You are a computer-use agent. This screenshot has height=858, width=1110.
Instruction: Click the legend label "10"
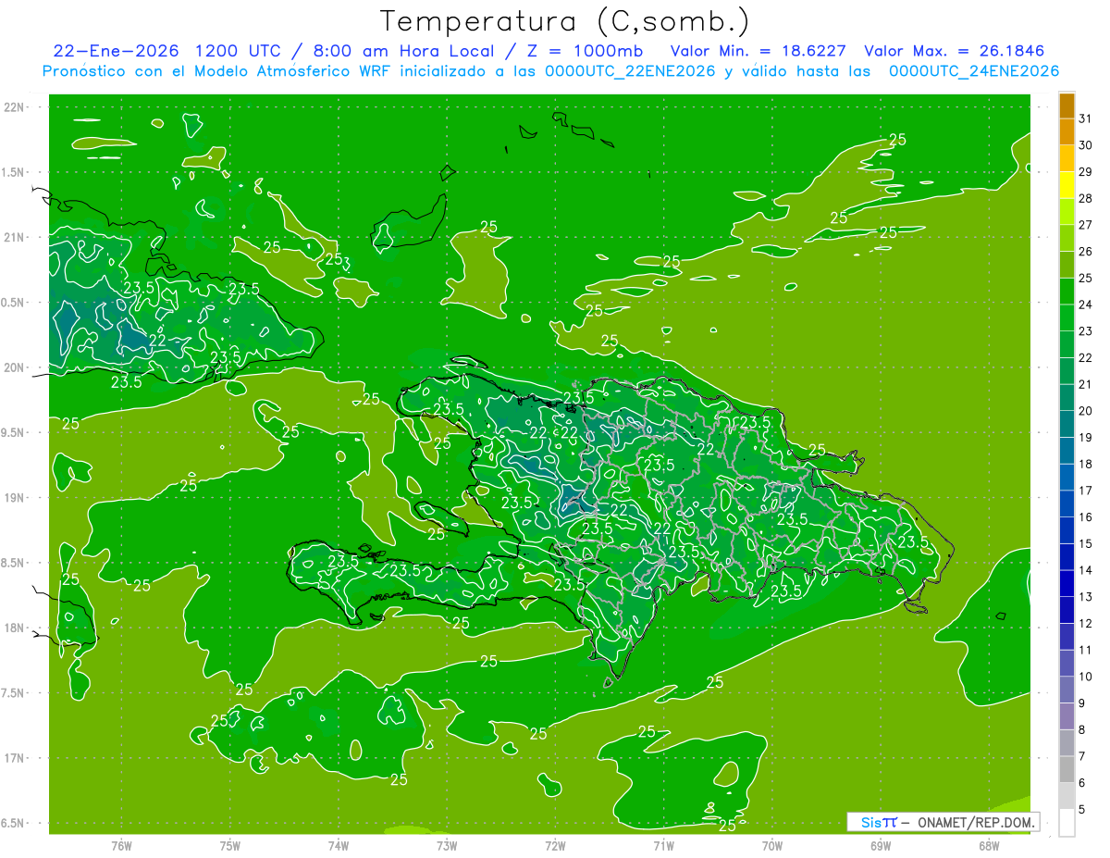(1086, 678)
